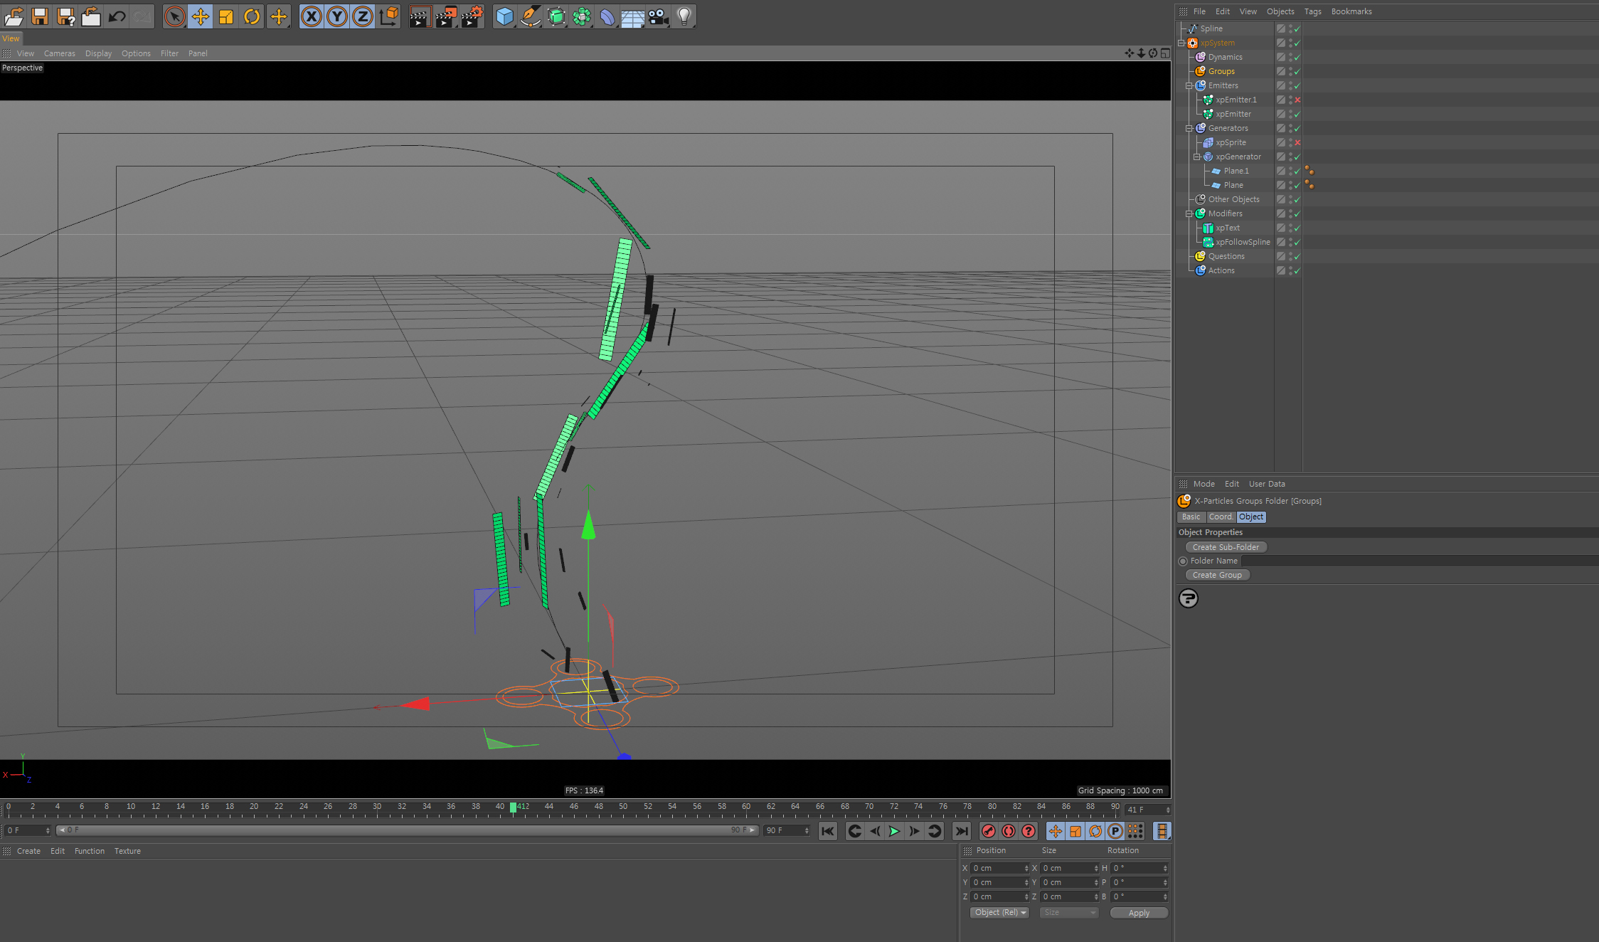Collapse the Modifiers folder node
The height and width of the screenshot is (942, 1599).
click(1189, 213)
